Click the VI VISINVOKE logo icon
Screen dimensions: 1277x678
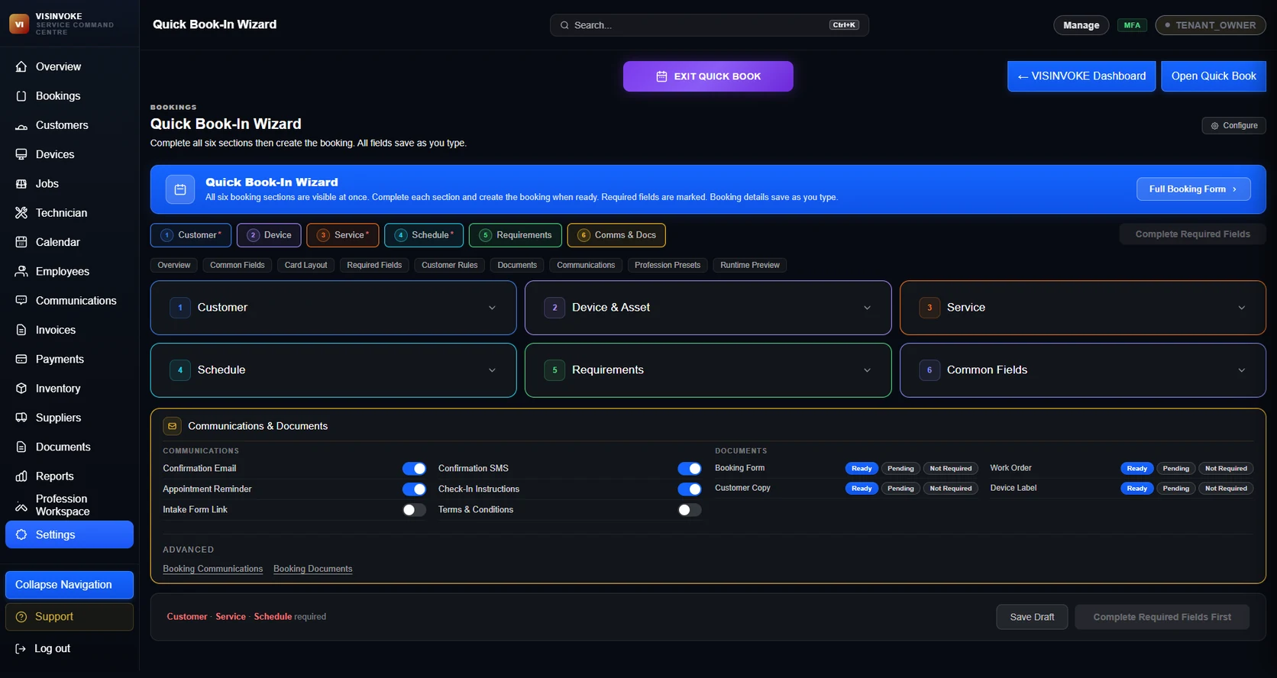(19, 24)
